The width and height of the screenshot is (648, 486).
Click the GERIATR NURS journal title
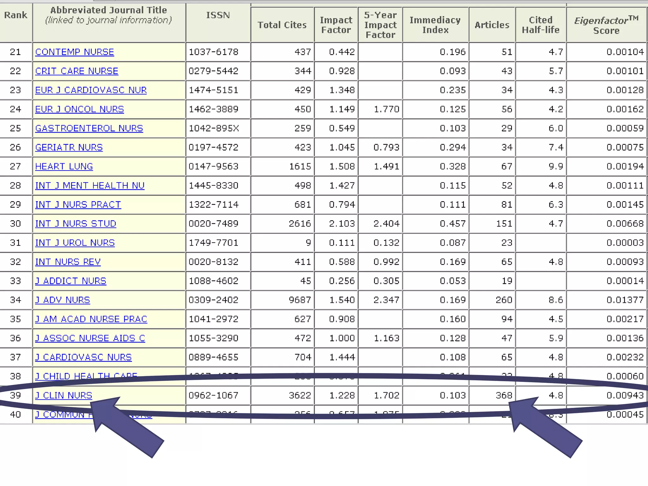(69, 147)
